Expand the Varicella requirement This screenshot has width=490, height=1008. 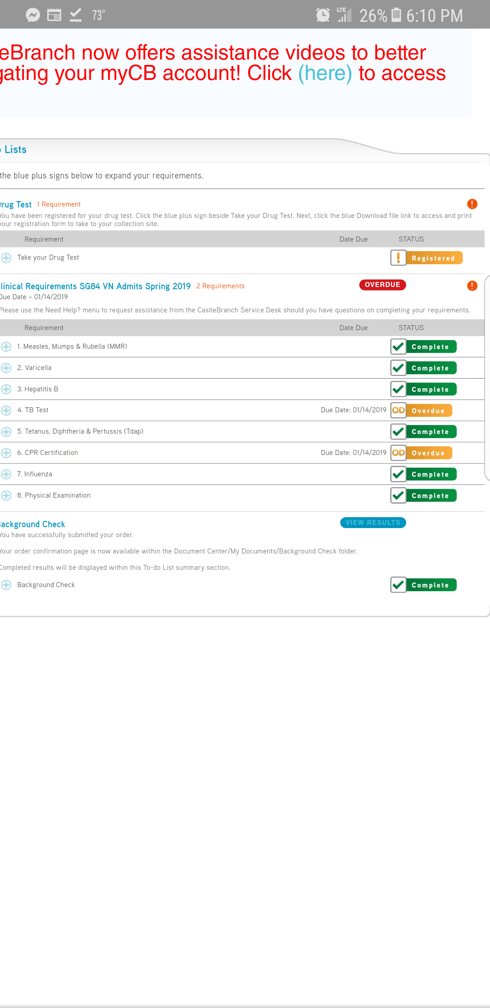(6, 368)
